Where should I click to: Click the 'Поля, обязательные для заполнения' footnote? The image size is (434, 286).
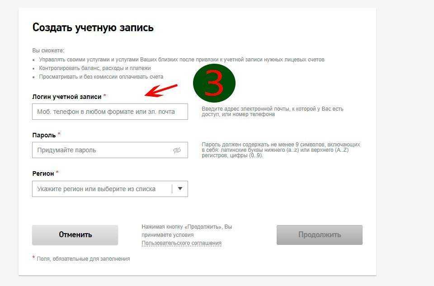(x=83, y=259)
